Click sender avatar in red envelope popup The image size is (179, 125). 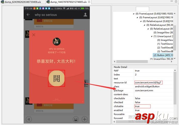tap(57, 42)
